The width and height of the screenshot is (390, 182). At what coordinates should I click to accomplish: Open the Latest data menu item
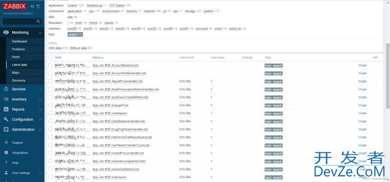pos(19,65)
